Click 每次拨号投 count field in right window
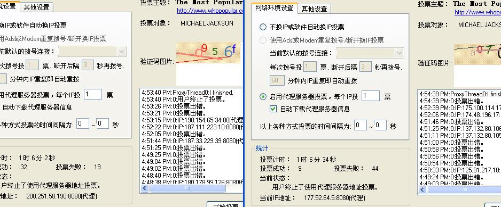 point(310,67)
